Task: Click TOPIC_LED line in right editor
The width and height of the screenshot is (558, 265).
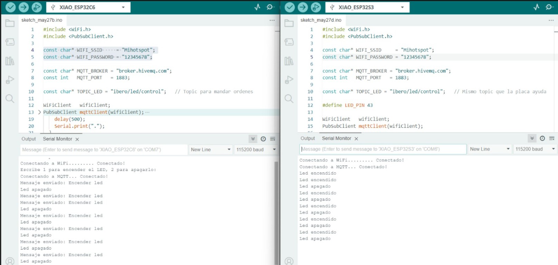Action: point(434,92)
